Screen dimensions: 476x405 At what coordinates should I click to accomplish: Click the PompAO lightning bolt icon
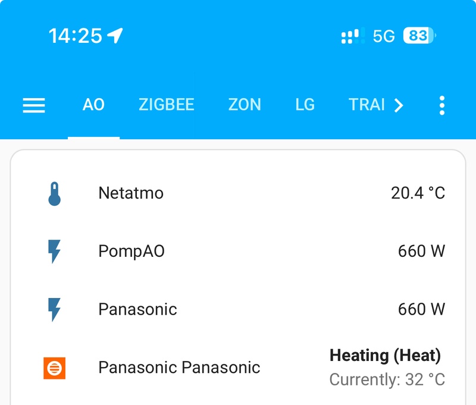click(x=54, y=252)
